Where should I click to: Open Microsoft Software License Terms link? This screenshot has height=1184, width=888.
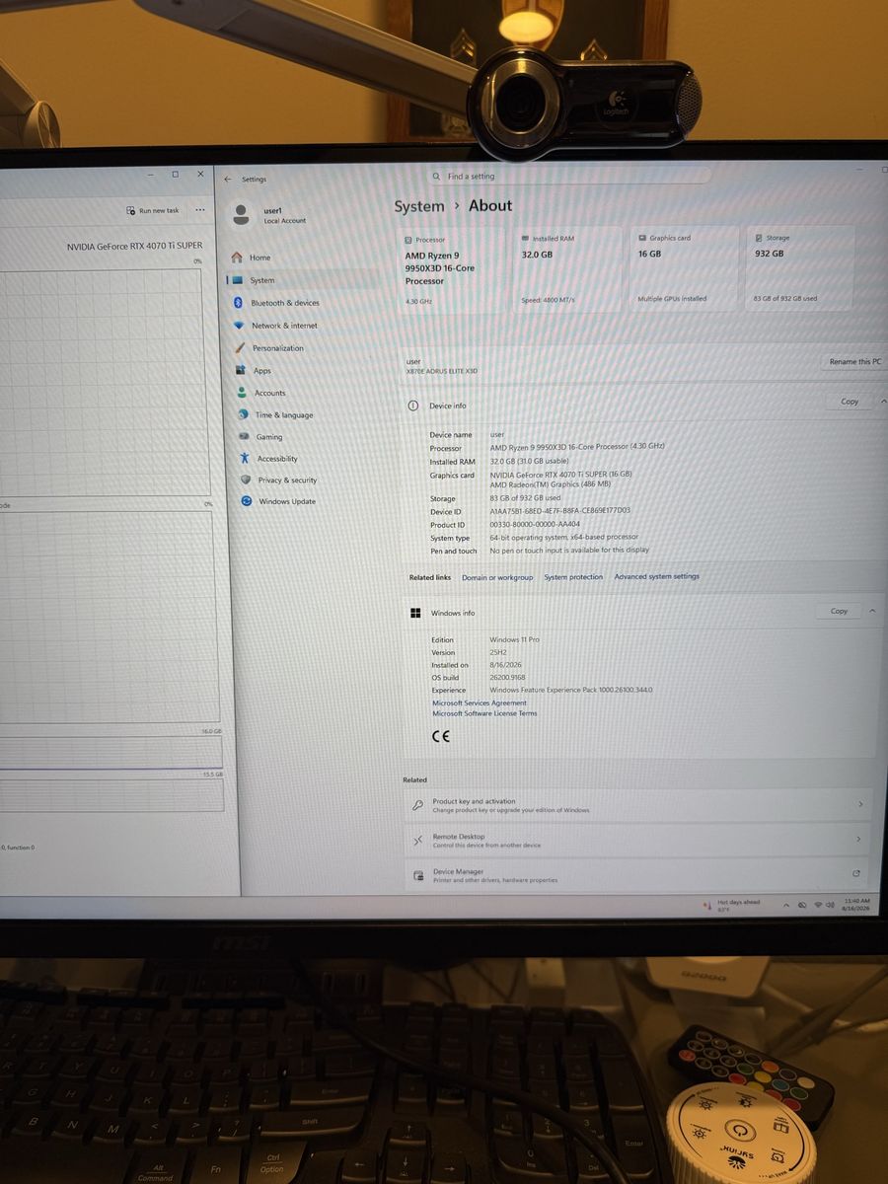[484, 713]
